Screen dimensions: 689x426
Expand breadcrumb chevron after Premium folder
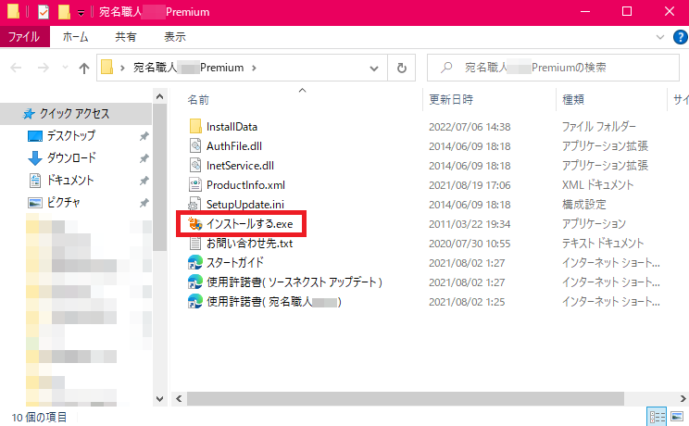coord(254,69)
